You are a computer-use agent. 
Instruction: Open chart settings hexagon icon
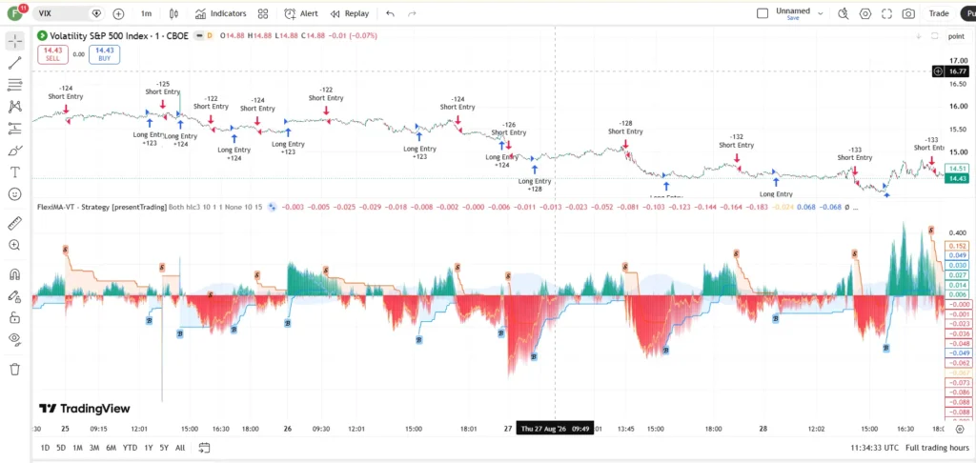865,13
